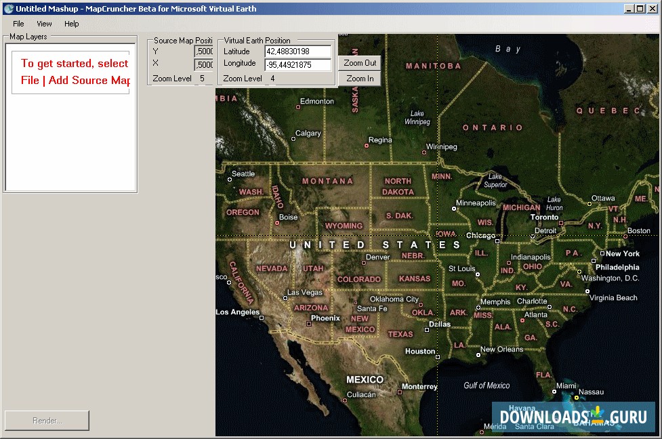Click the Lake Superior label on map
The width and height of the screenshot is (662, 439).
pyautogui.click(x=495, y=180)
